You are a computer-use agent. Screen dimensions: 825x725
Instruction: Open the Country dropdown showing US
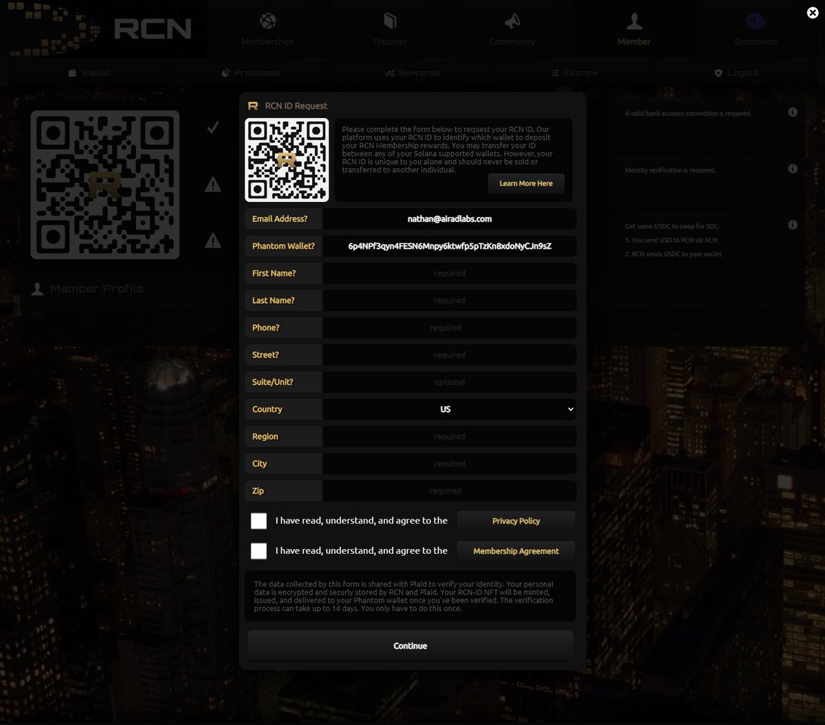(450, 409)
